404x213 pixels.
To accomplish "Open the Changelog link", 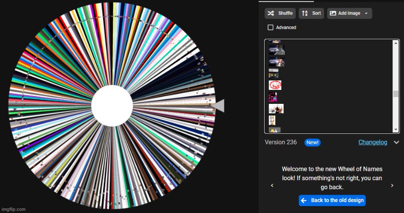I will [372, 142].
